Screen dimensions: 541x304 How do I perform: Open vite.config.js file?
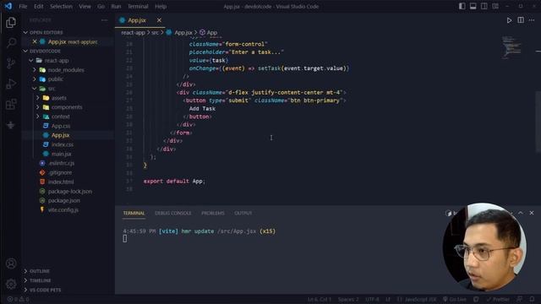(63, 209)
